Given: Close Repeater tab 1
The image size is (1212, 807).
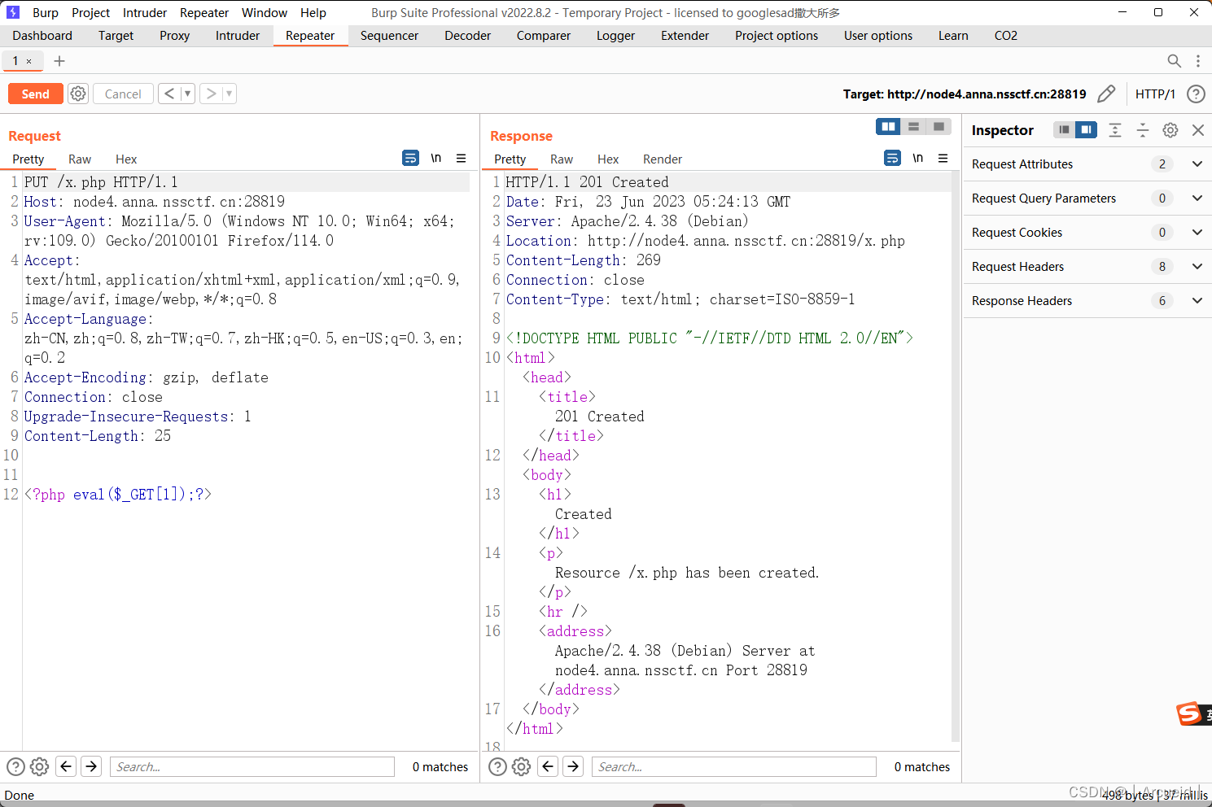Looking at the screenshot, I should click(29, 61).
